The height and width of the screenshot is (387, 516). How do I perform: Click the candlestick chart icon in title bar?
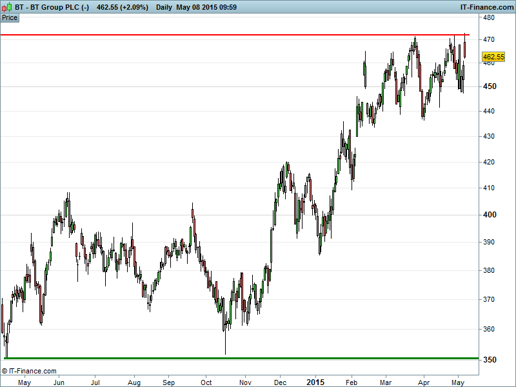(x=7, y=7)
